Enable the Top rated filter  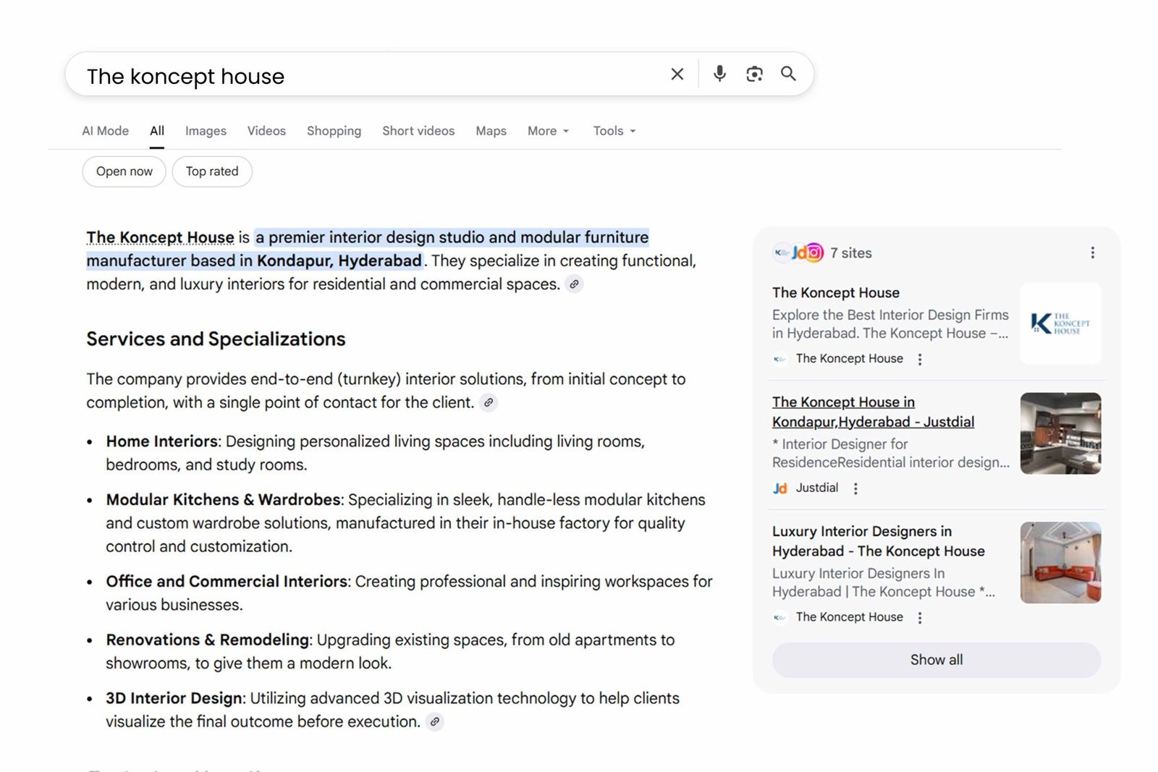click(x=212, y=171)
